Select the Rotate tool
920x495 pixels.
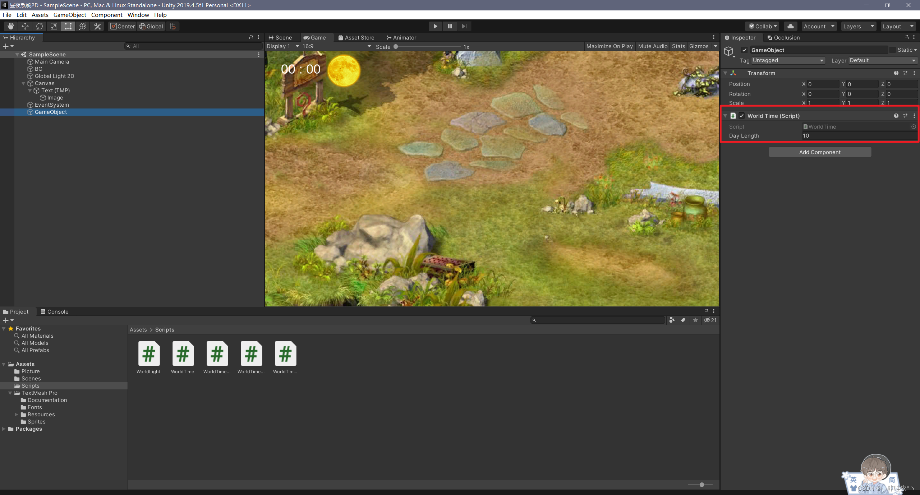point(40,26)
